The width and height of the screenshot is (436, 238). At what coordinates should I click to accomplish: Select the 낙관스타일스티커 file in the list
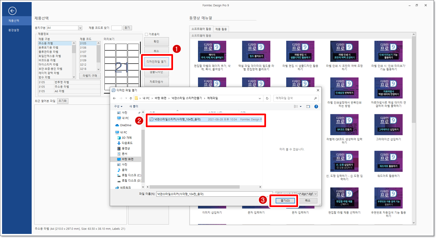(x=205, y=119)
